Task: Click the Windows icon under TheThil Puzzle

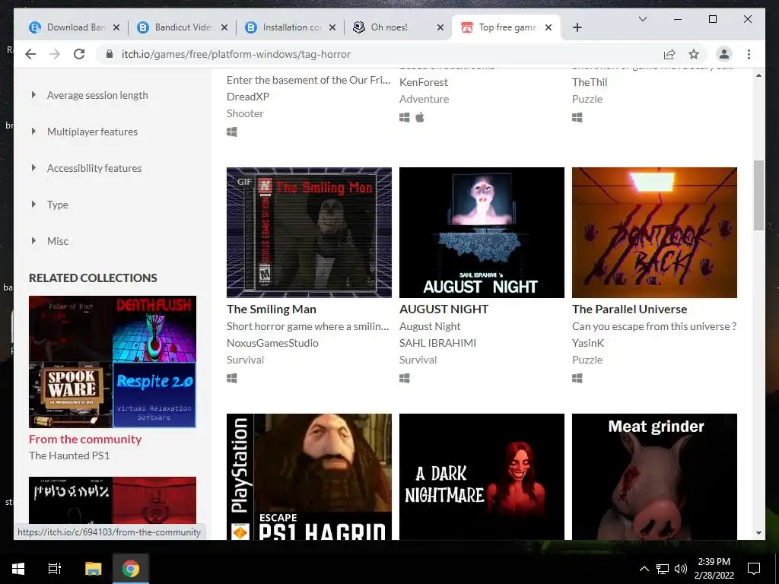Action: tap(577, 117)
